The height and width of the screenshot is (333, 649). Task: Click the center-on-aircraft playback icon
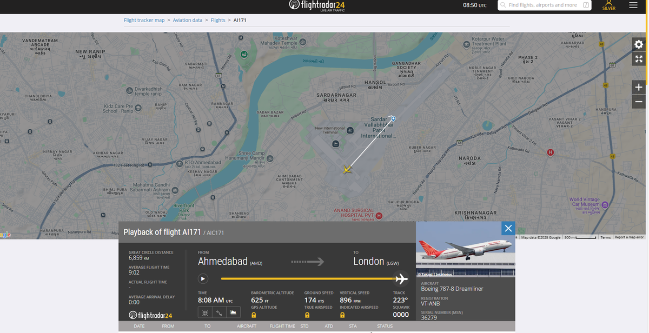tap(205, 312)
